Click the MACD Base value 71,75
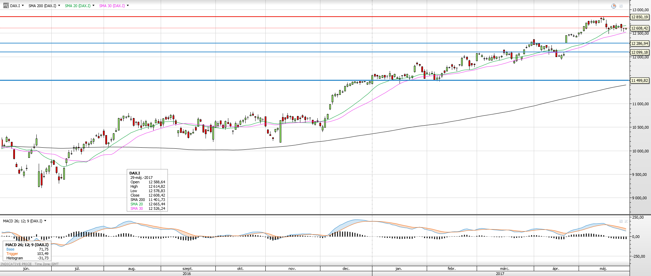This screenshot has width=651, height=276. coord(43,249)
